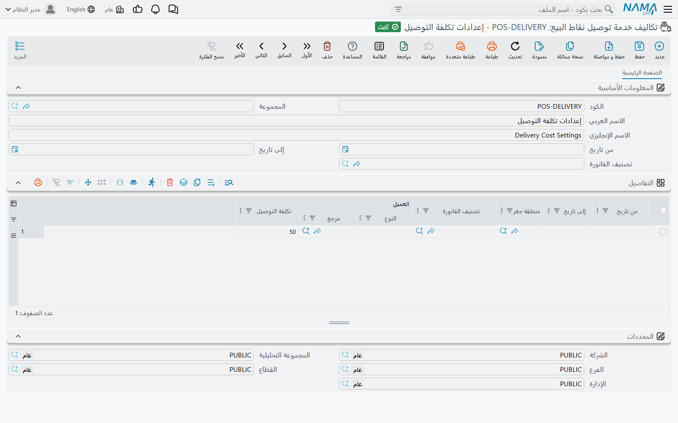Open the main hamburger menu
This screenshot has width=678, height=423.
pos(668,9)
